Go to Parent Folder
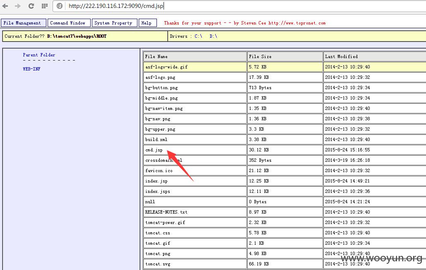This screenshot has width=426, height=270. [39, 55]
